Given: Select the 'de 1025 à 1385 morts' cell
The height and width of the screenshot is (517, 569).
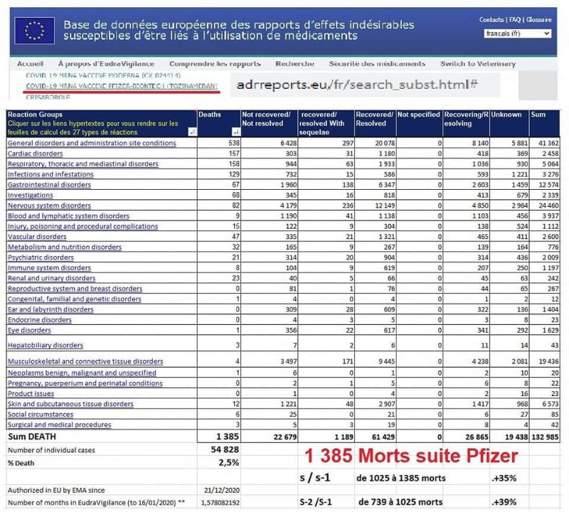Looking at the screenshot, I should [x=401, y=479].
